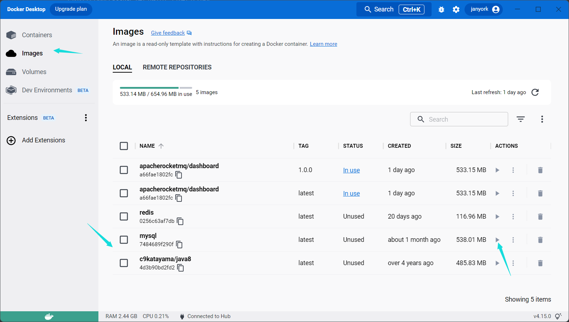The image size is (569, 322).
Task: Toggle the select-all images checkbox
Action: point(124,146)
